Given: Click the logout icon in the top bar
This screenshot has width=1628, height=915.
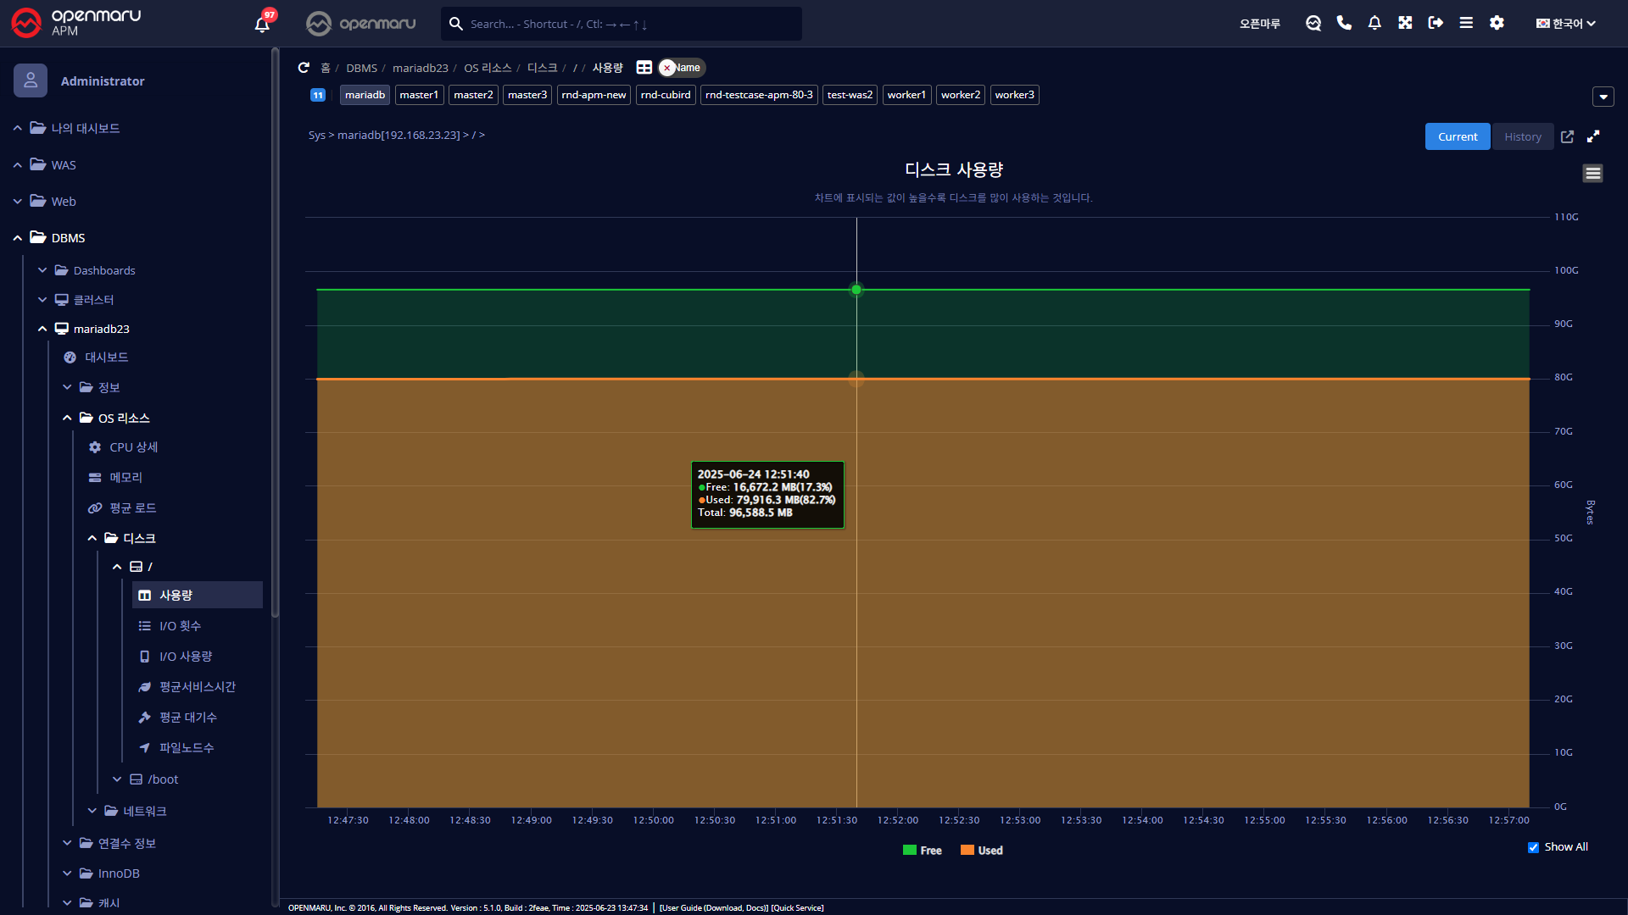Looking at the screenshot, I should pos(1435,23).
